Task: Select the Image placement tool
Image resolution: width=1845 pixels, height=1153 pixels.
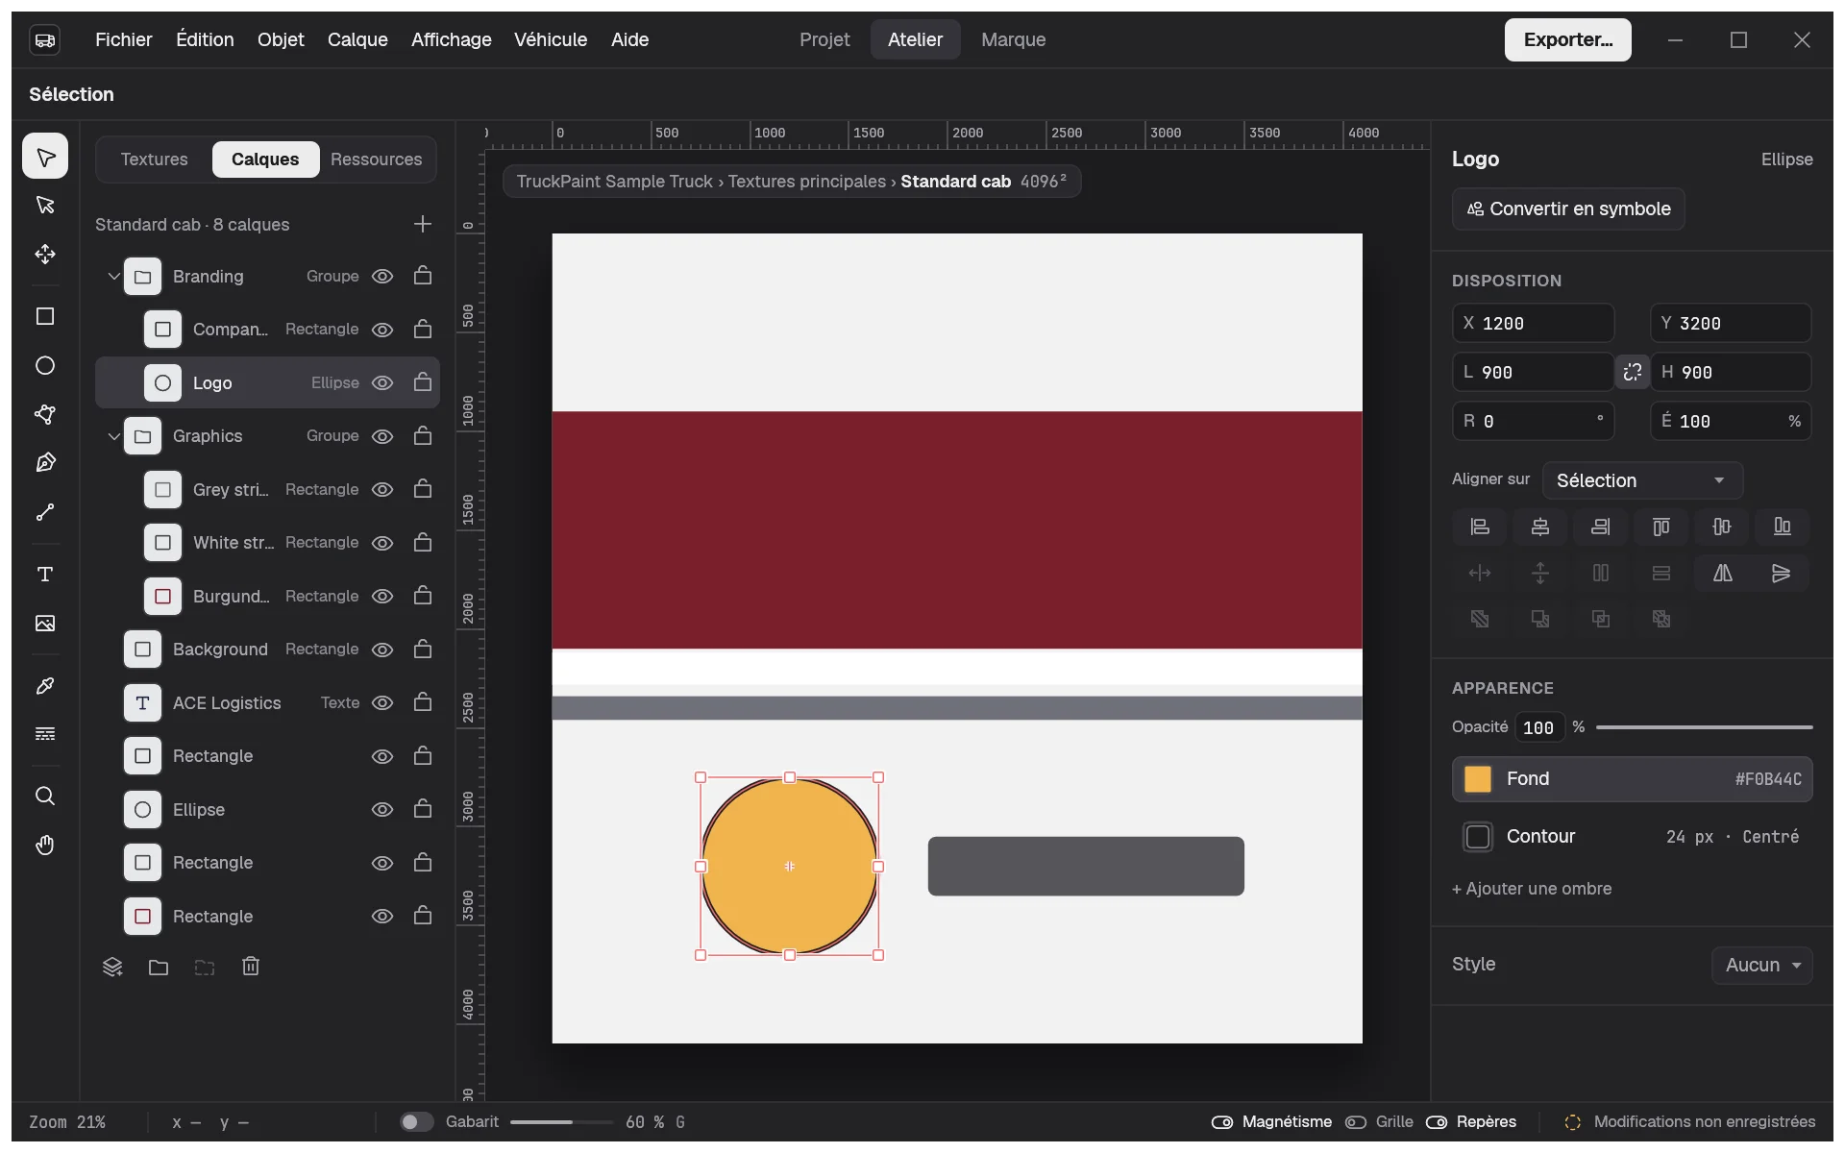Action: click(45, 623)
